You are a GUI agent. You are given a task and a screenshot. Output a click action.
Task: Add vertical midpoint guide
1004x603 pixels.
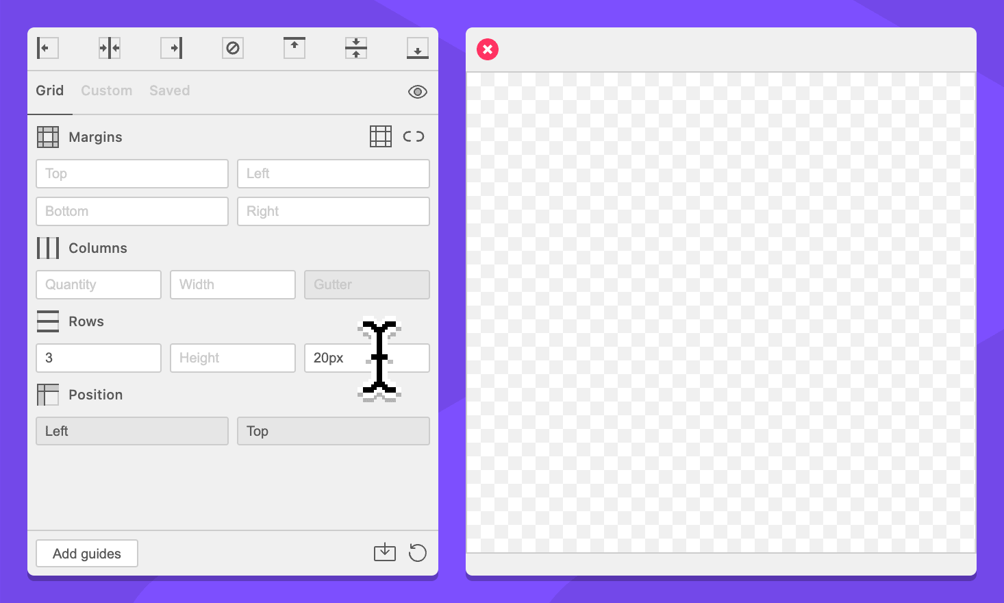coord(110,48)
